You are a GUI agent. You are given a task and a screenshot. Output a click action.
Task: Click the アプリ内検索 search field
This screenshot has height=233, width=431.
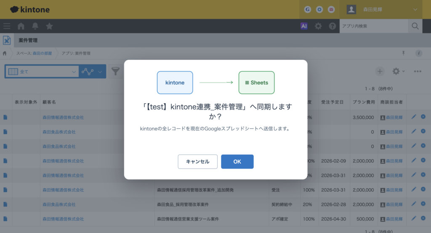click(374, 26)
